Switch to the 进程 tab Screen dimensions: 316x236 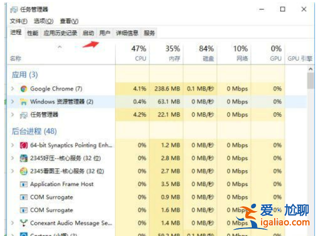click(x=16, y=32)
